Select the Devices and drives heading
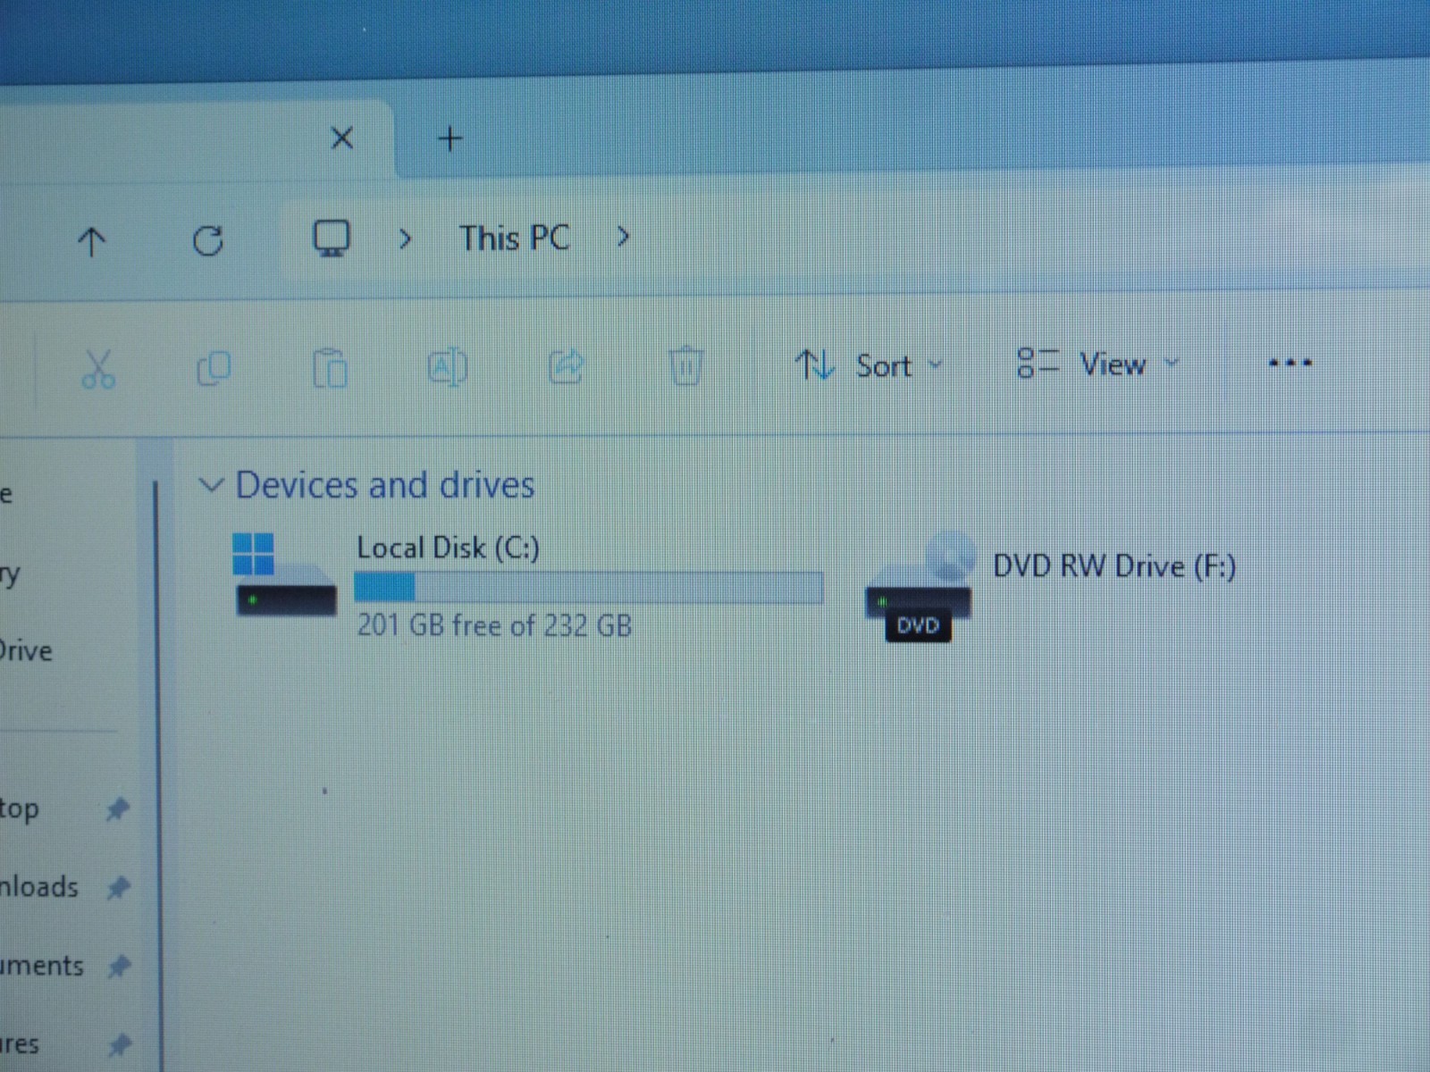The image size is (1430, 1072). click(384, 485)
